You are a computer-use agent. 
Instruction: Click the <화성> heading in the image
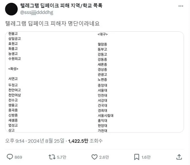[13, 69]
